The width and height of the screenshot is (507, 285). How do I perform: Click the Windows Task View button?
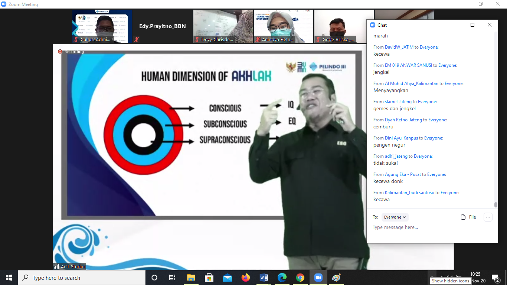pyautogui.click(x=172, y=278)
